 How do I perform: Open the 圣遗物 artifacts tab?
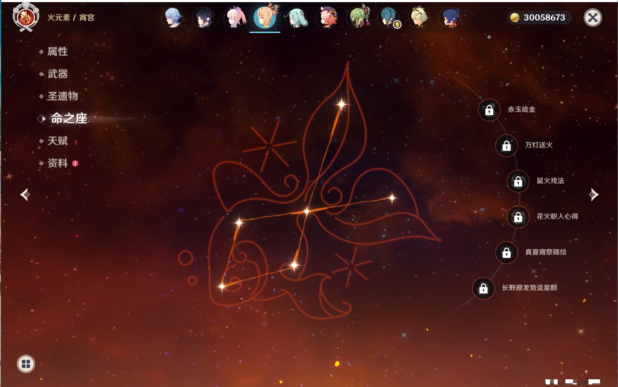62,96
